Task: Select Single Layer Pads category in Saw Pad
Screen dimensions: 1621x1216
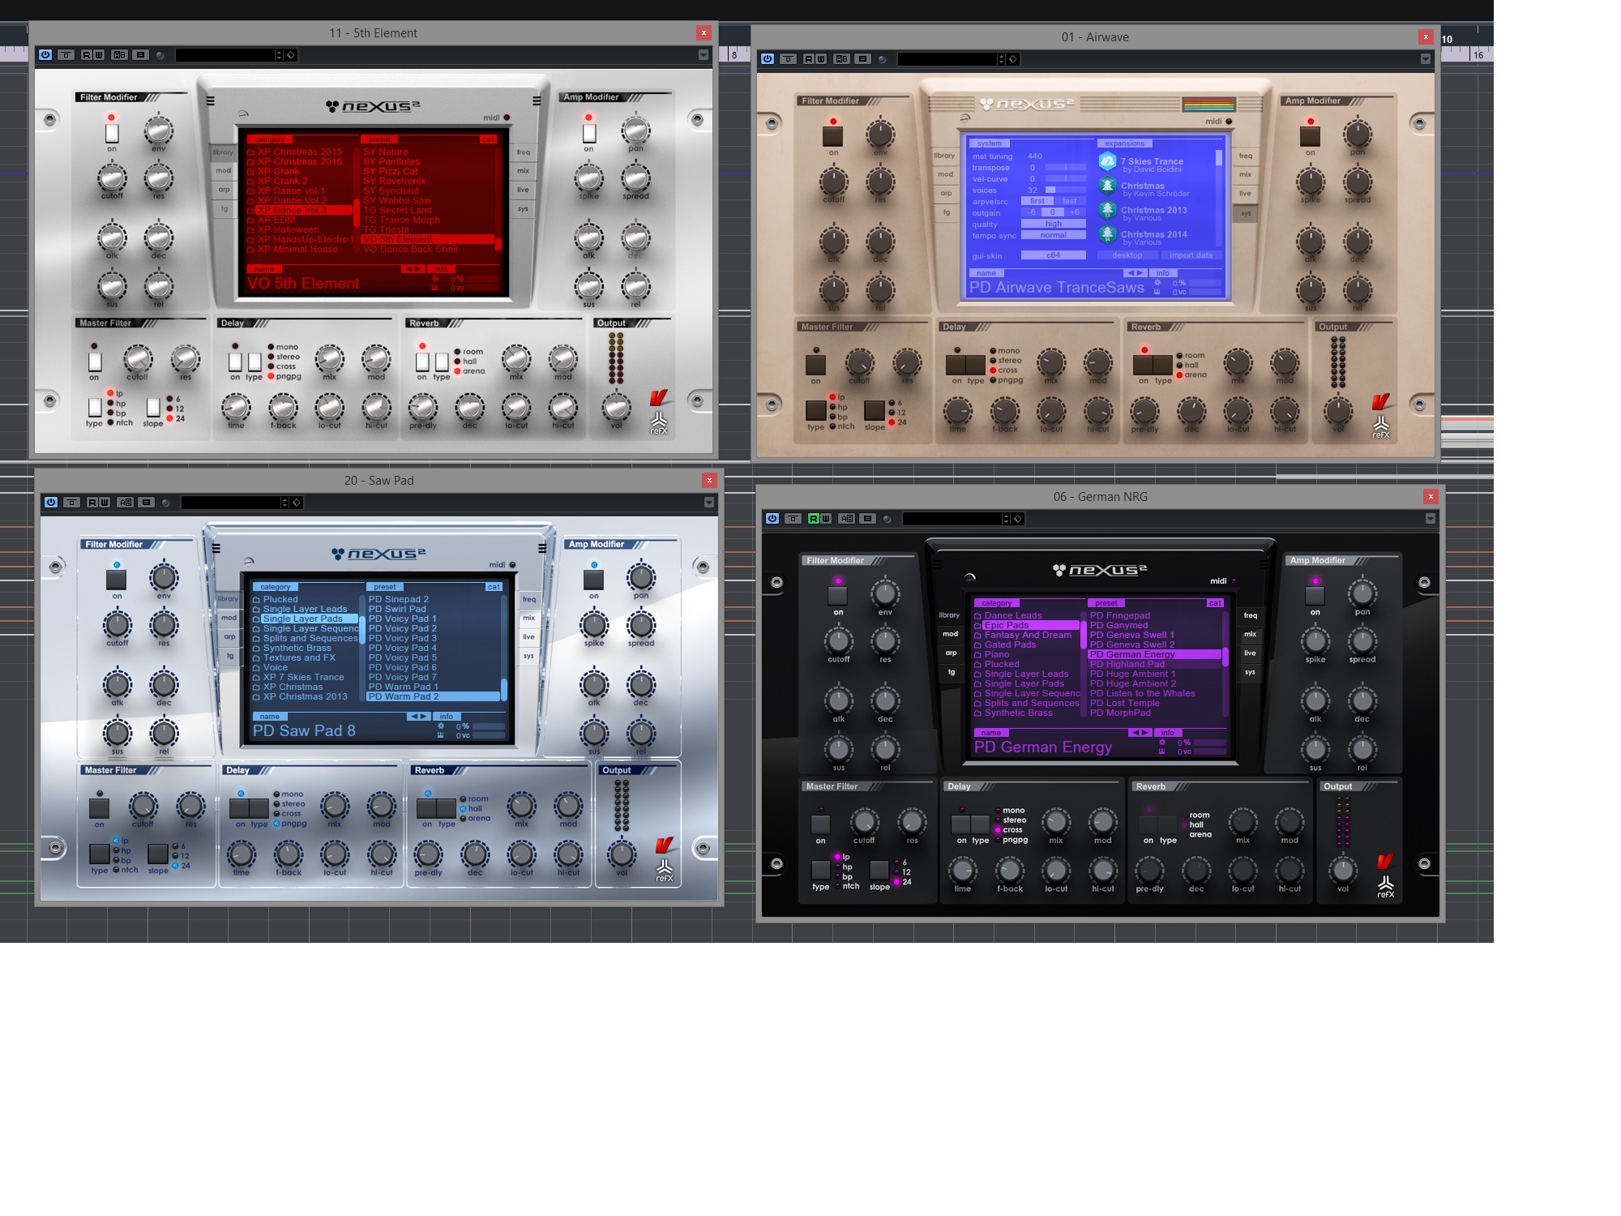Action: (309, 619)
